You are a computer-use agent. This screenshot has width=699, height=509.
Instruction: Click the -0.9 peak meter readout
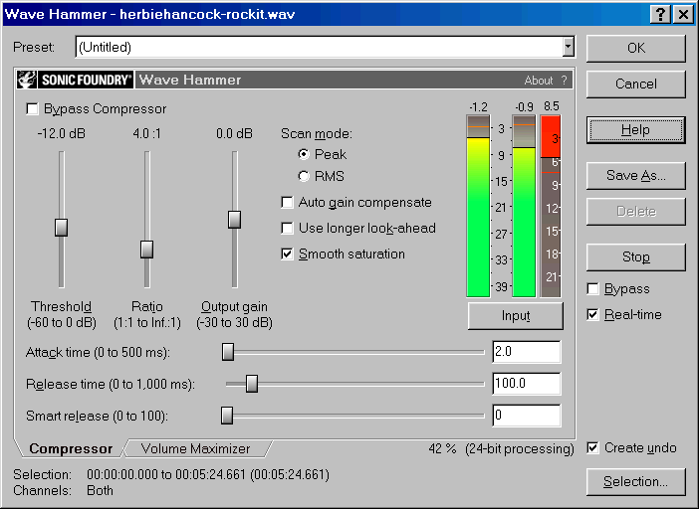click(524, 107)
